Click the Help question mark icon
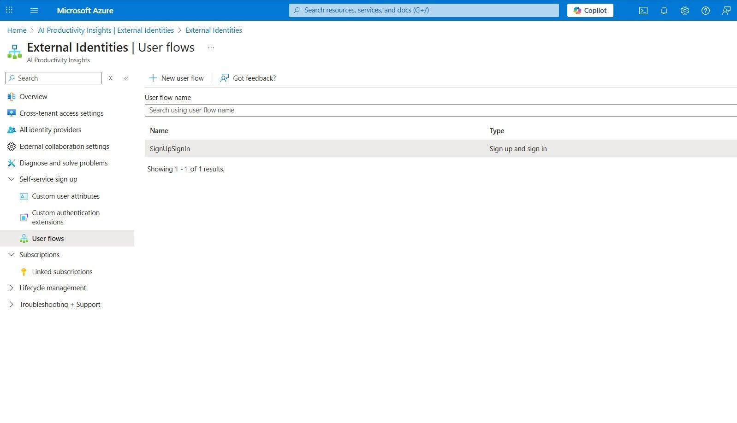Screen dimensions: 737x423 tap(705, 11)
